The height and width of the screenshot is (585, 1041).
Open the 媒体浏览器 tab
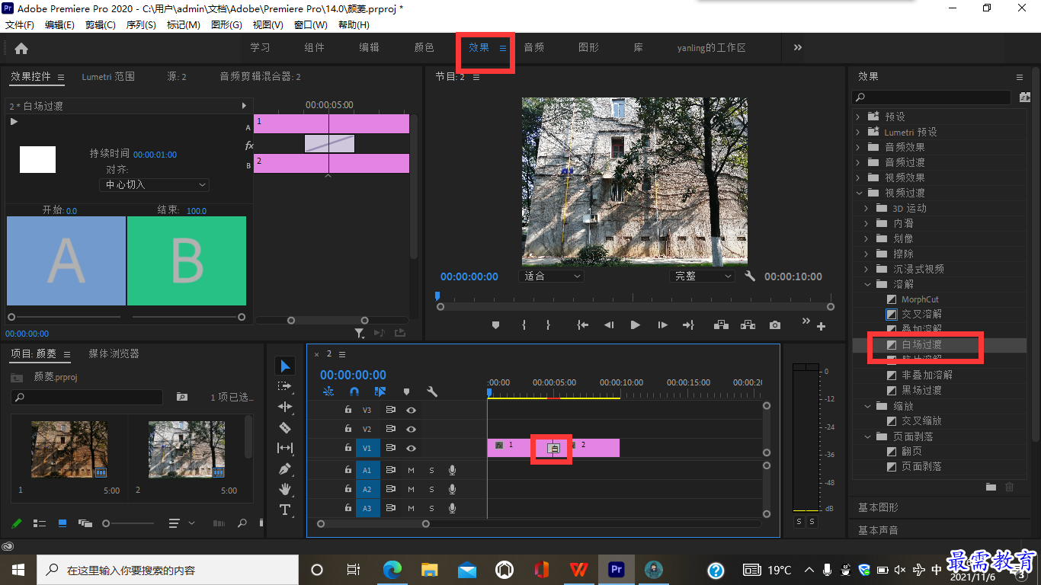tap(114, 353)
